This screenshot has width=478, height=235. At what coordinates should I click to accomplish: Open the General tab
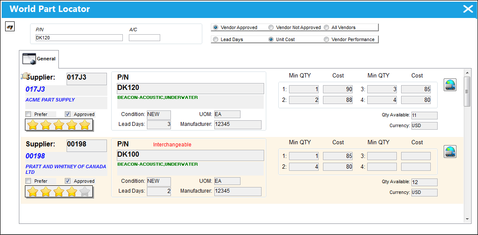[39, 59]
